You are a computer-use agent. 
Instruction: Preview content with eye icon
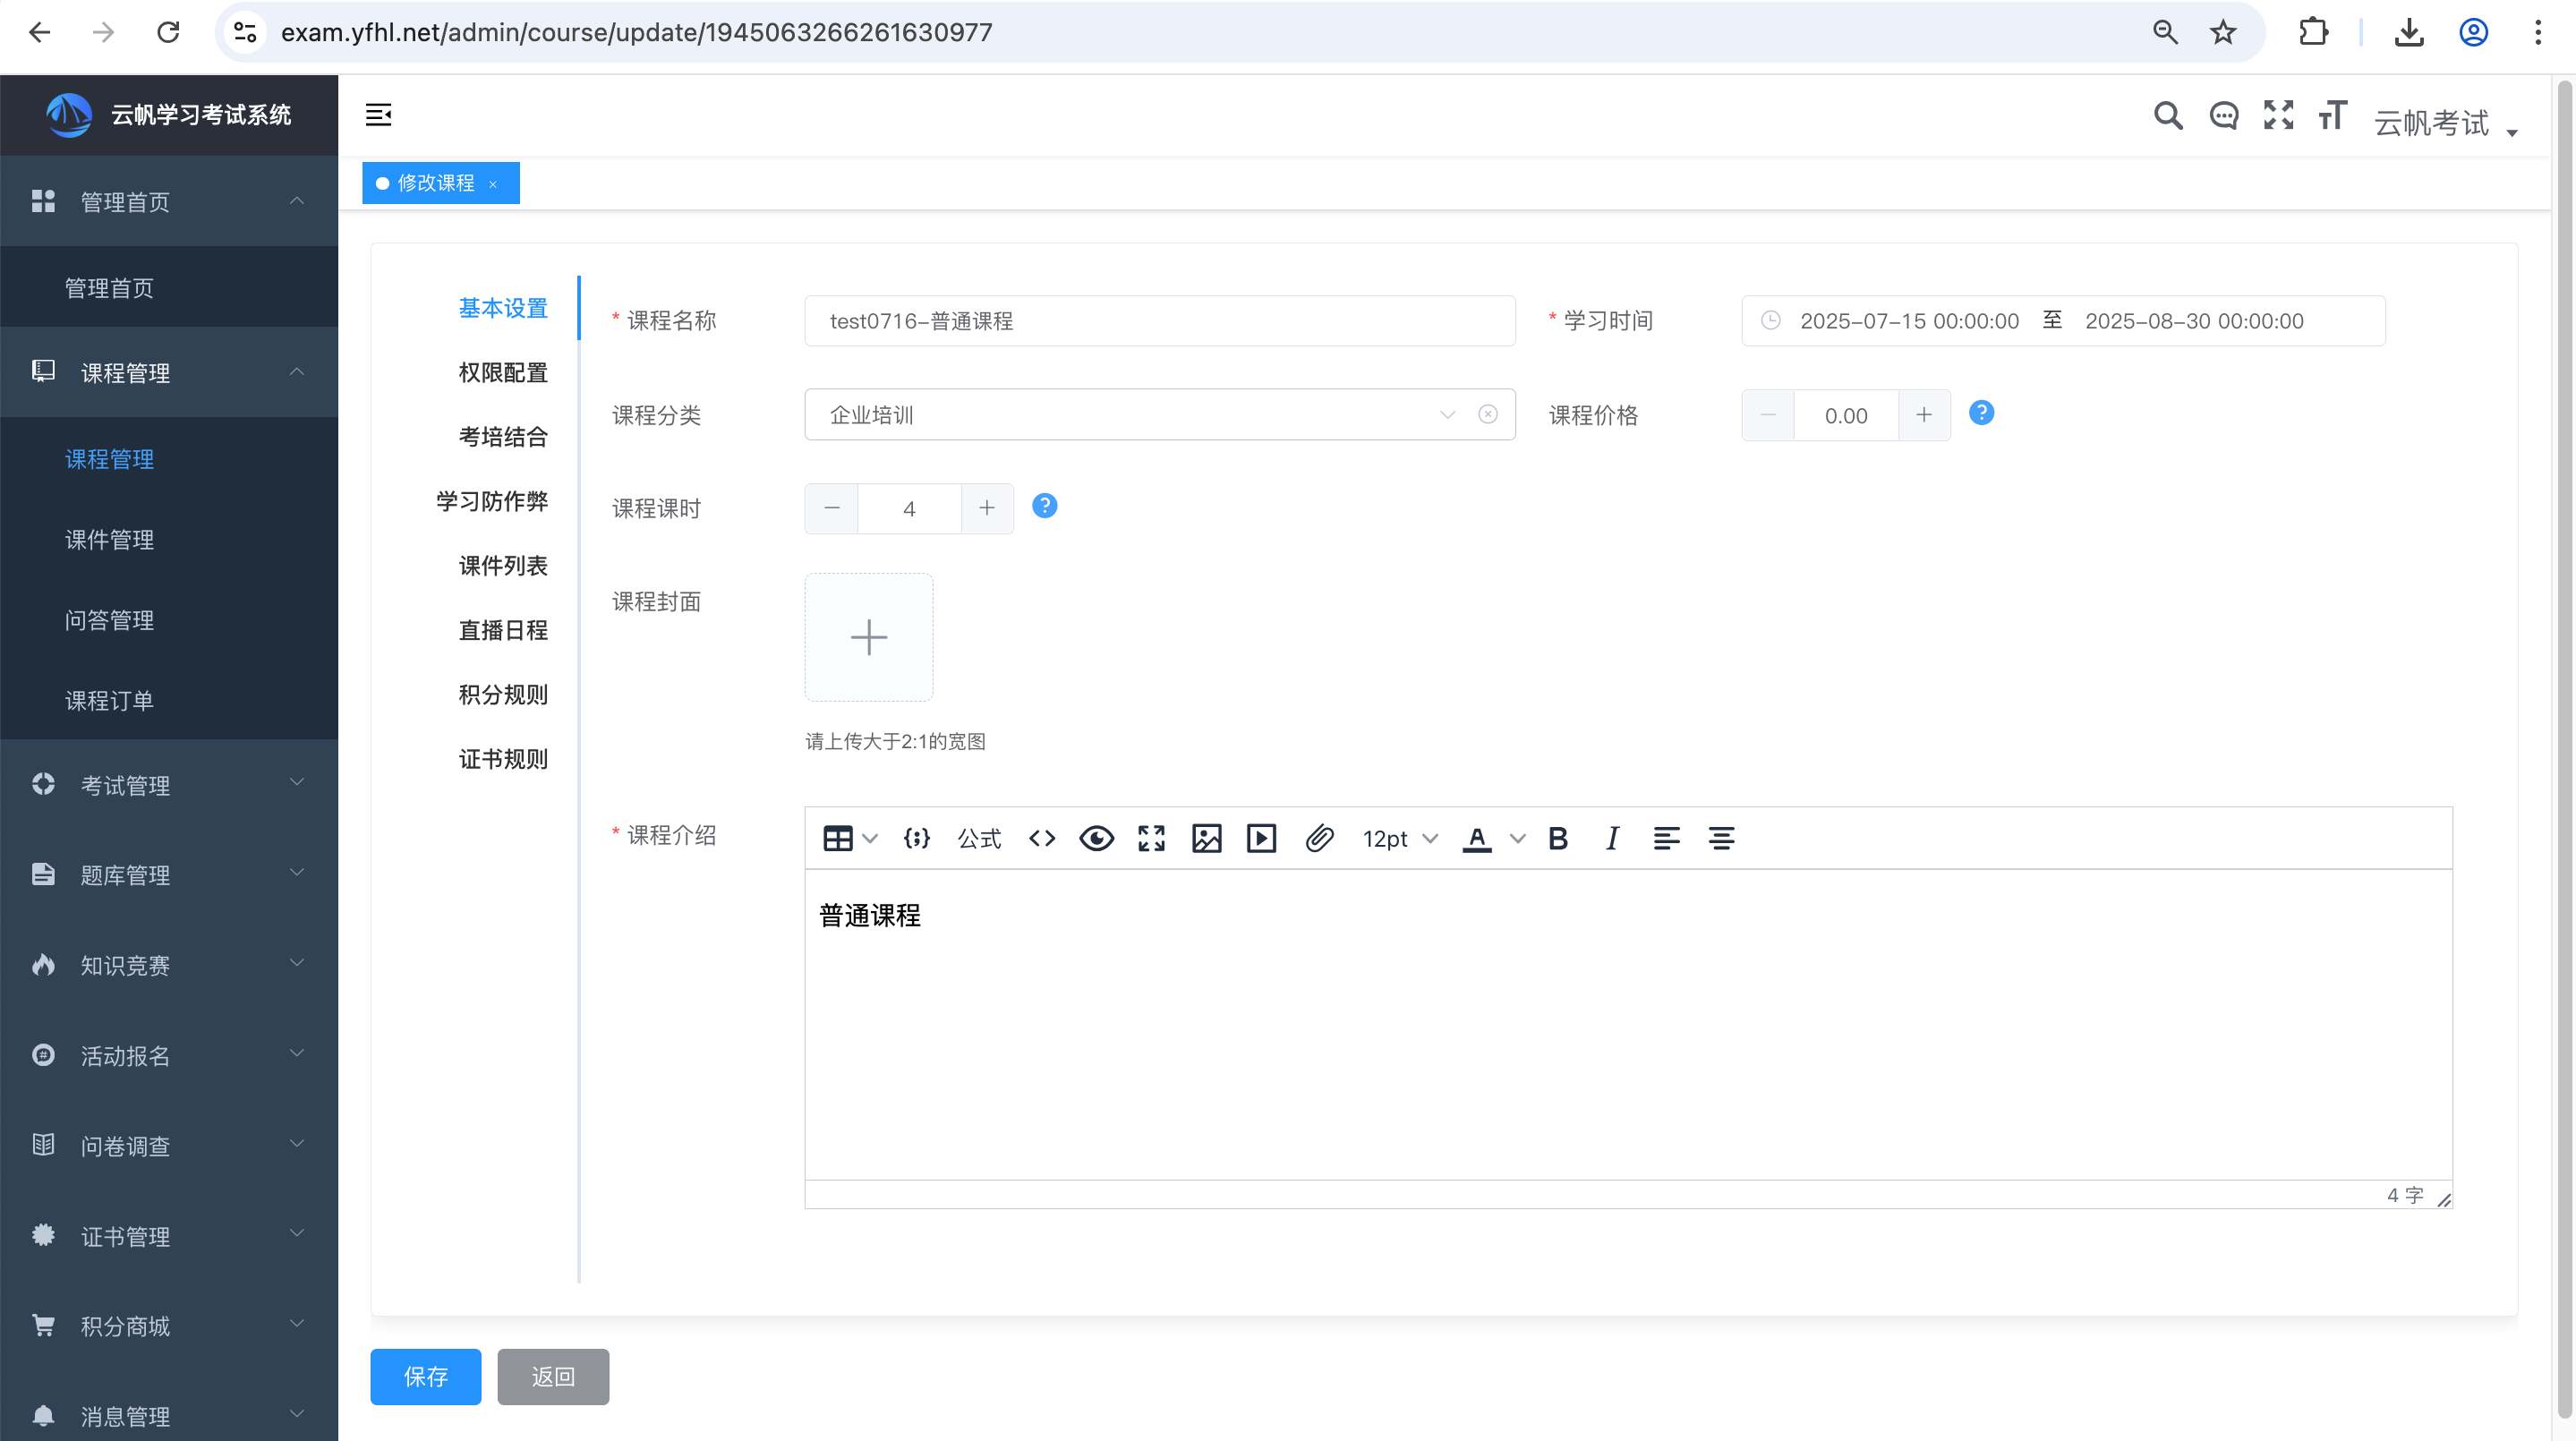pyautogui.click(x=1097, y=838)
